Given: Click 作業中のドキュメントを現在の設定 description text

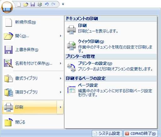Looking at the screenshot, I should coord(115,49).
